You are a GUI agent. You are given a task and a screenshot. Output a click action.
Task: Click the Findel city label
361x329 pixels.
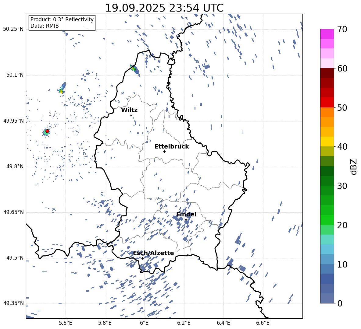(186, 214)
